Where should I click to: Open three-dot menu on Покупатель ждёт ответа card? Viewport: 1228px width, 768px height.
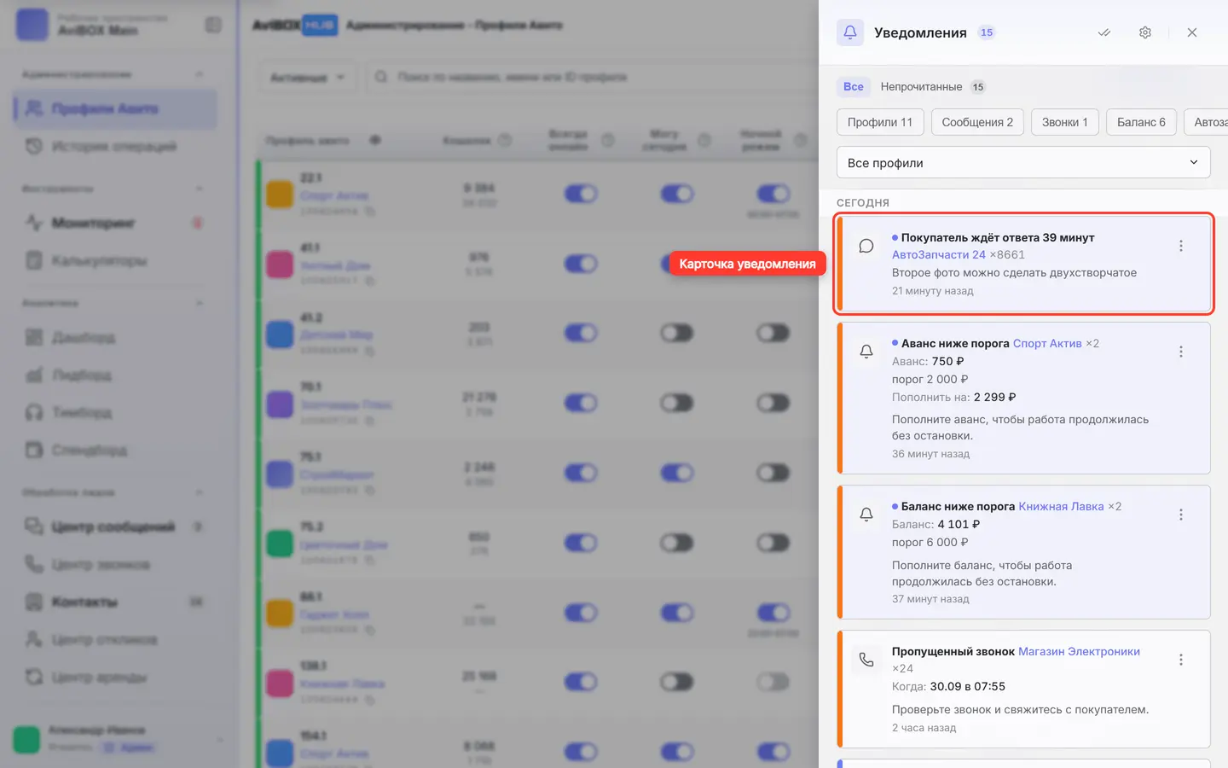pyautogui.click(x=1181, y=246)
